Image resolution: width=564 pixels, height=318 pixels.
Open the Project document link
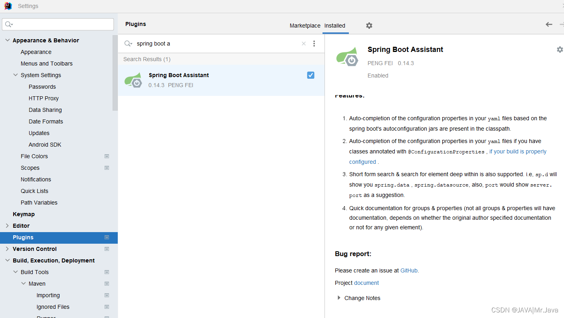(366, 283)
